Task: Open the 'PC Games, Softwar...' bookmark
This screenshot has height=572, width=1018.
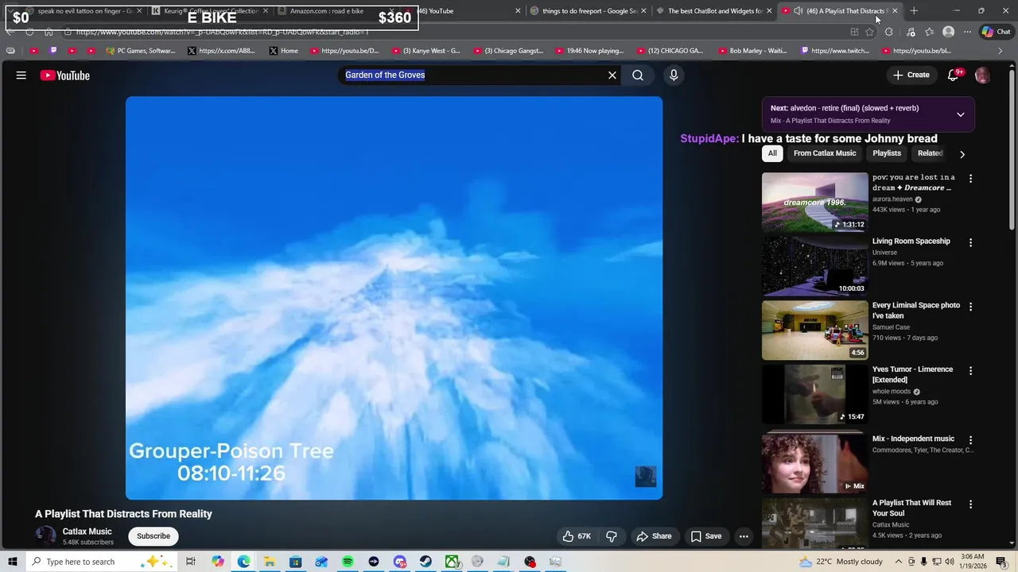Action: [140, 51]
